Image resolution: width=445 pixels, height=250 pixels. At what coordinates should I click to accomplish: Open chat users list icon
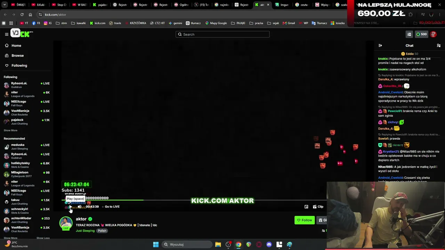coord(439,45)
